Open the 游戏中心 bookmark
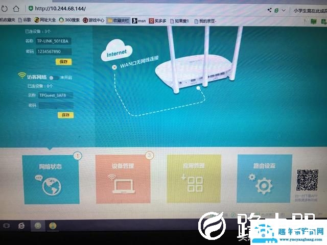 [x=94, y=20]
